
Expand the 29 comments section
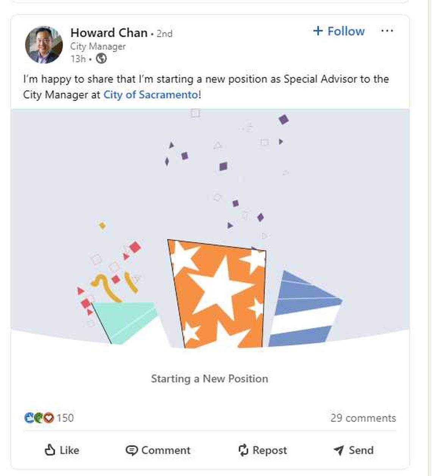(x=363, y=418)
